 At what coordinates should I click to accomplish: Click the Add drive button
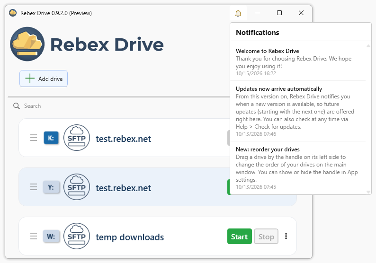pyautogui.click(x=44, y=79)
